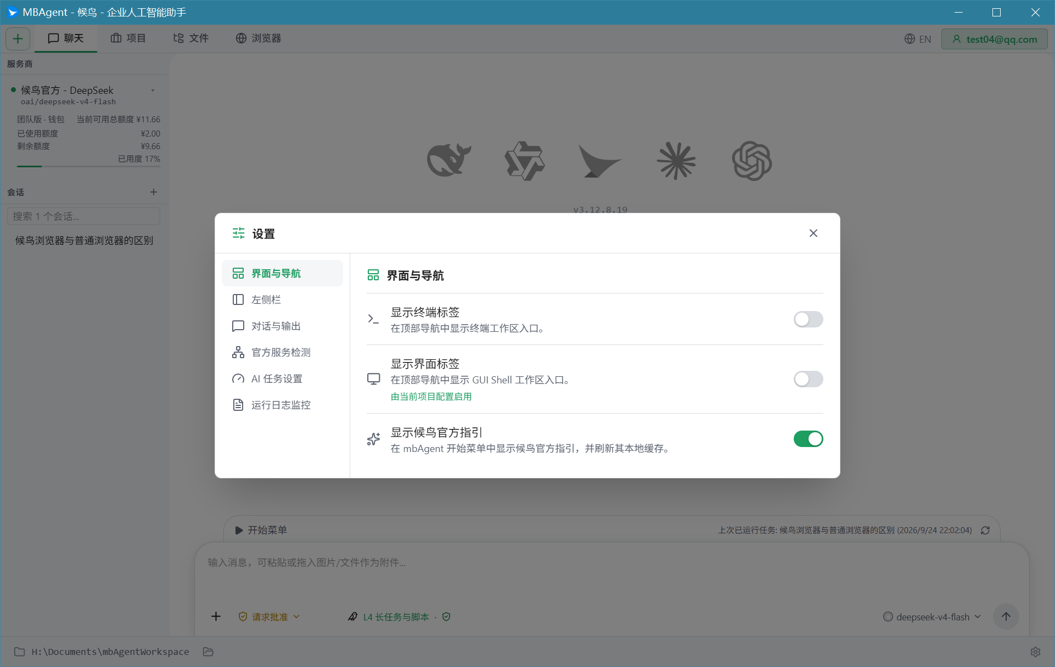Open workspace folder with the open-folder icon
The height and width of the screenshot is (667, 1055).
[208, 652]
